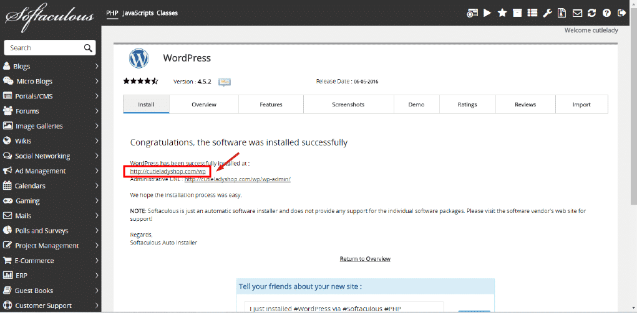Screen dimensions: 637x313
Task: Focus the sidebar Search field
Action: pyautogui.click(x=49, y=48)
